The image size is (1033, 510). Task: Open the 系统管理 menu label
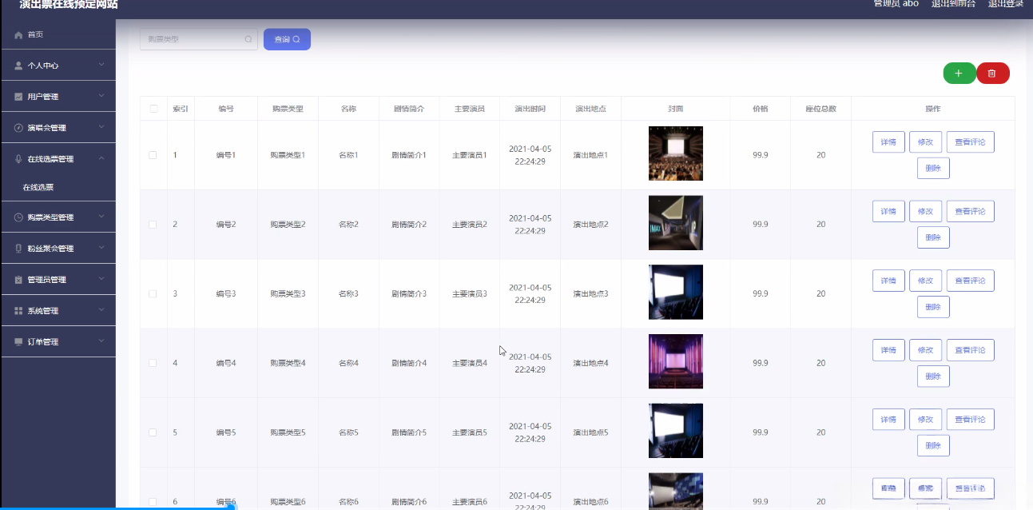tap(42, 311)
